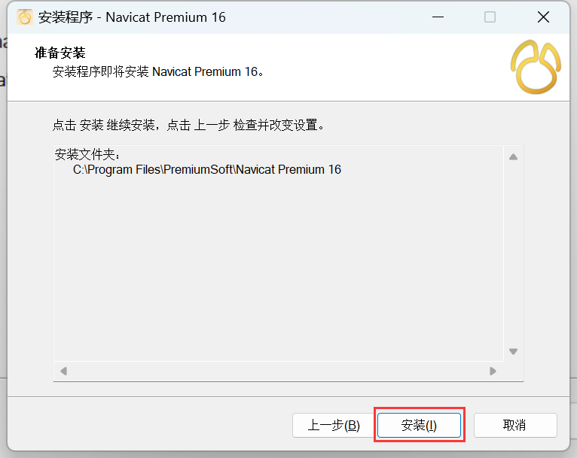Click the large Navicat logo in the header
This screenshot has height=458, width=577.
coord(536,67)
